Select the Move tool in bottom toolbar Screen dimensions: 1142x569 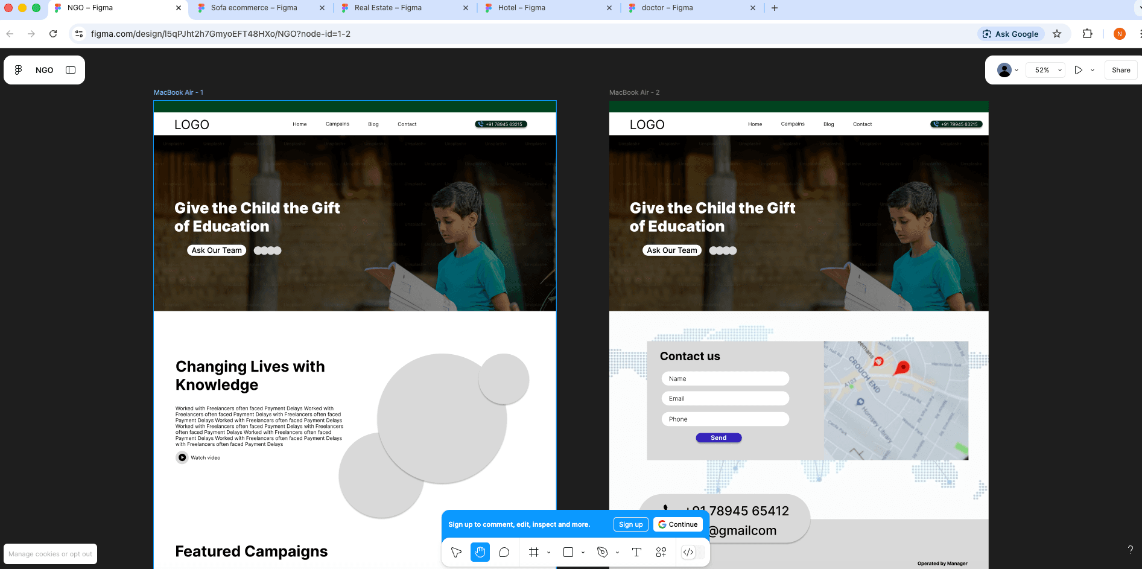pos(457,552)
